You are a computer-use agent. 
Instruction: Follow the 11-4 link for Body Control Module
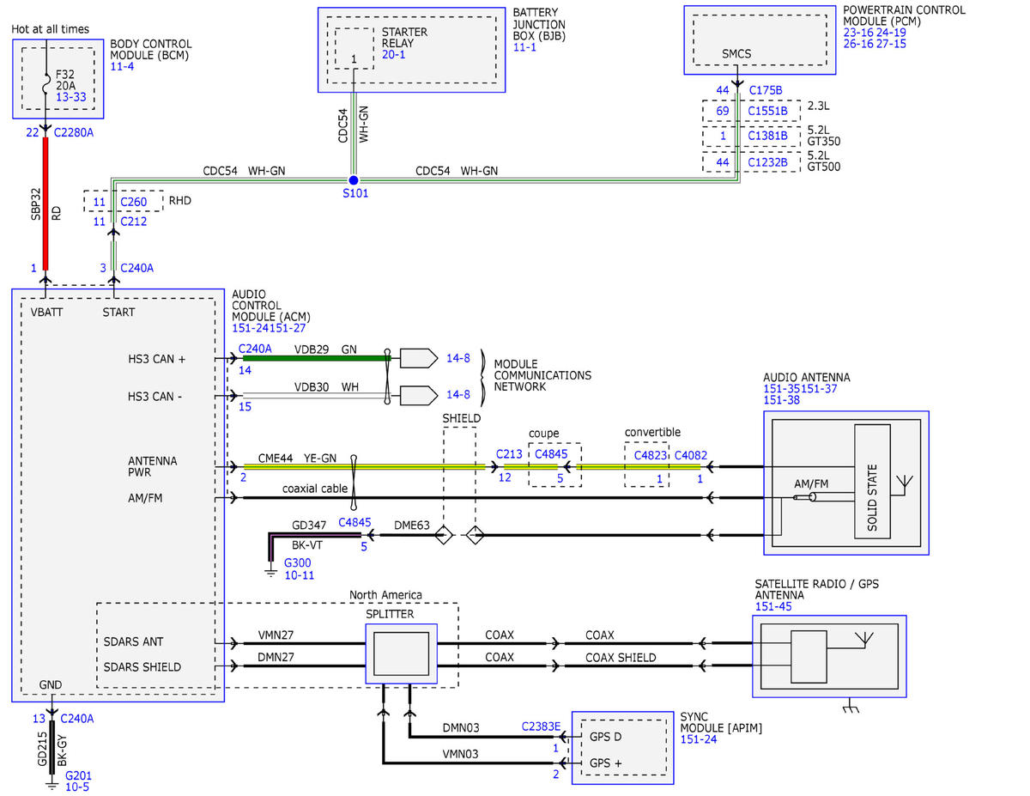coord(123,68)
